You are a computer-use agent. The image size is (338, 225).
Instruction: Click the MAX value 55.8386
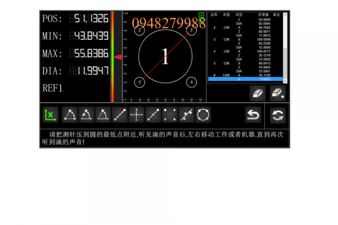click(x=91, y=53)
